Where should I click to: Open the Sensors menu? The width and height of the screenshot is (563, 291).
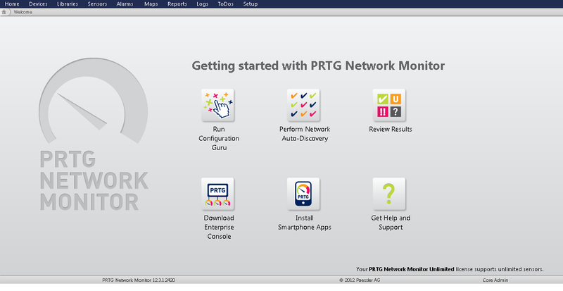(x=97, y=4)
